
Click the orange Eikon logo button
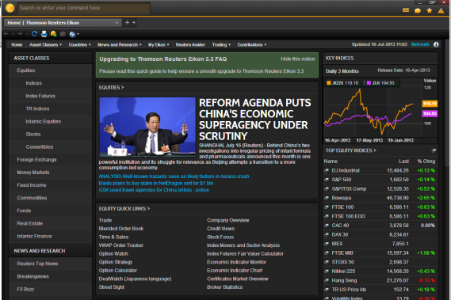10,8
